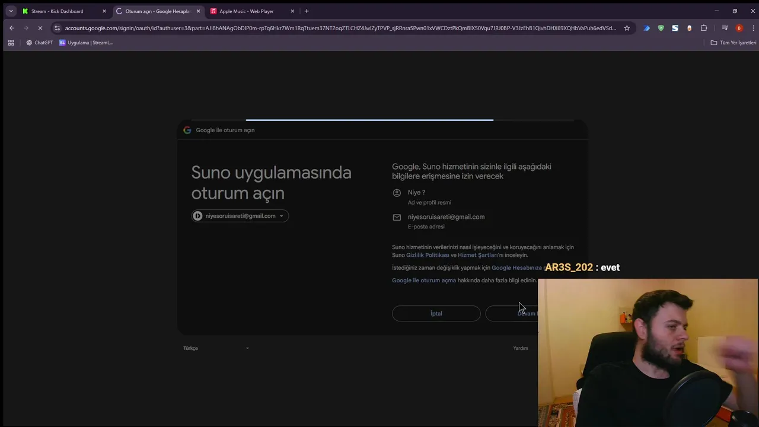This screenshot has width=759, height=427.
Task: Open the blue arrow extension icon
Action: [647, 28]
